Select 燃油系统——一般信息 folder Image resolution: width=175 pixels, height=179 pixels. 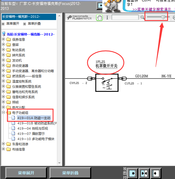(27, 76)
